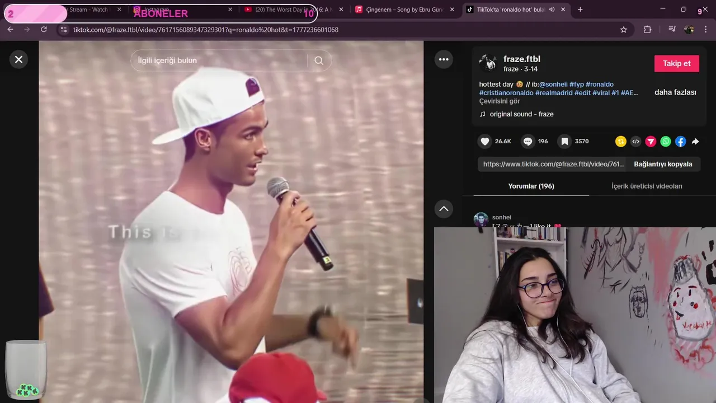Open the fraze.ftbl username link
The height and width of the screenshot is (403, 716).
pyautogui.click(x=522, y=59)
